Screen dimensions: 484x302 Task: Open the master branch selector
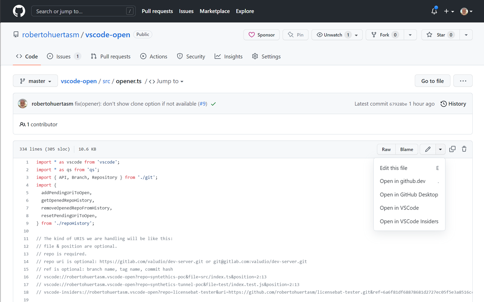pos(36,81)
